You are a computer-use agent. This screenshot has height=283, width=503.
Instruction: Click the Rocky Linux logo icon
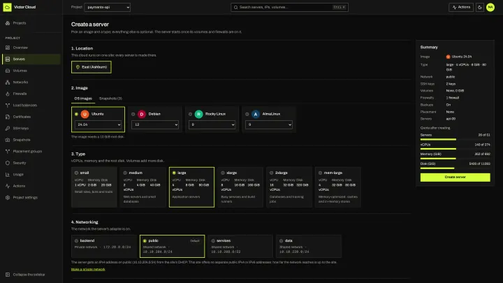198,114
